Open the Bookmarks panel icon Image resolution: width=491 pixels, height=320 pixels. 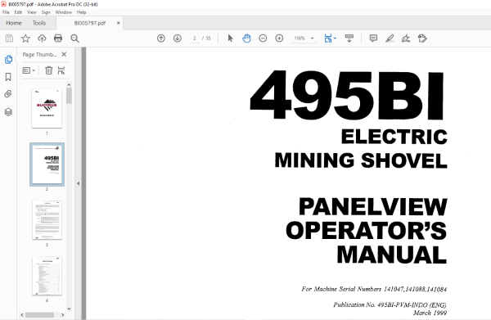(8, 77)
